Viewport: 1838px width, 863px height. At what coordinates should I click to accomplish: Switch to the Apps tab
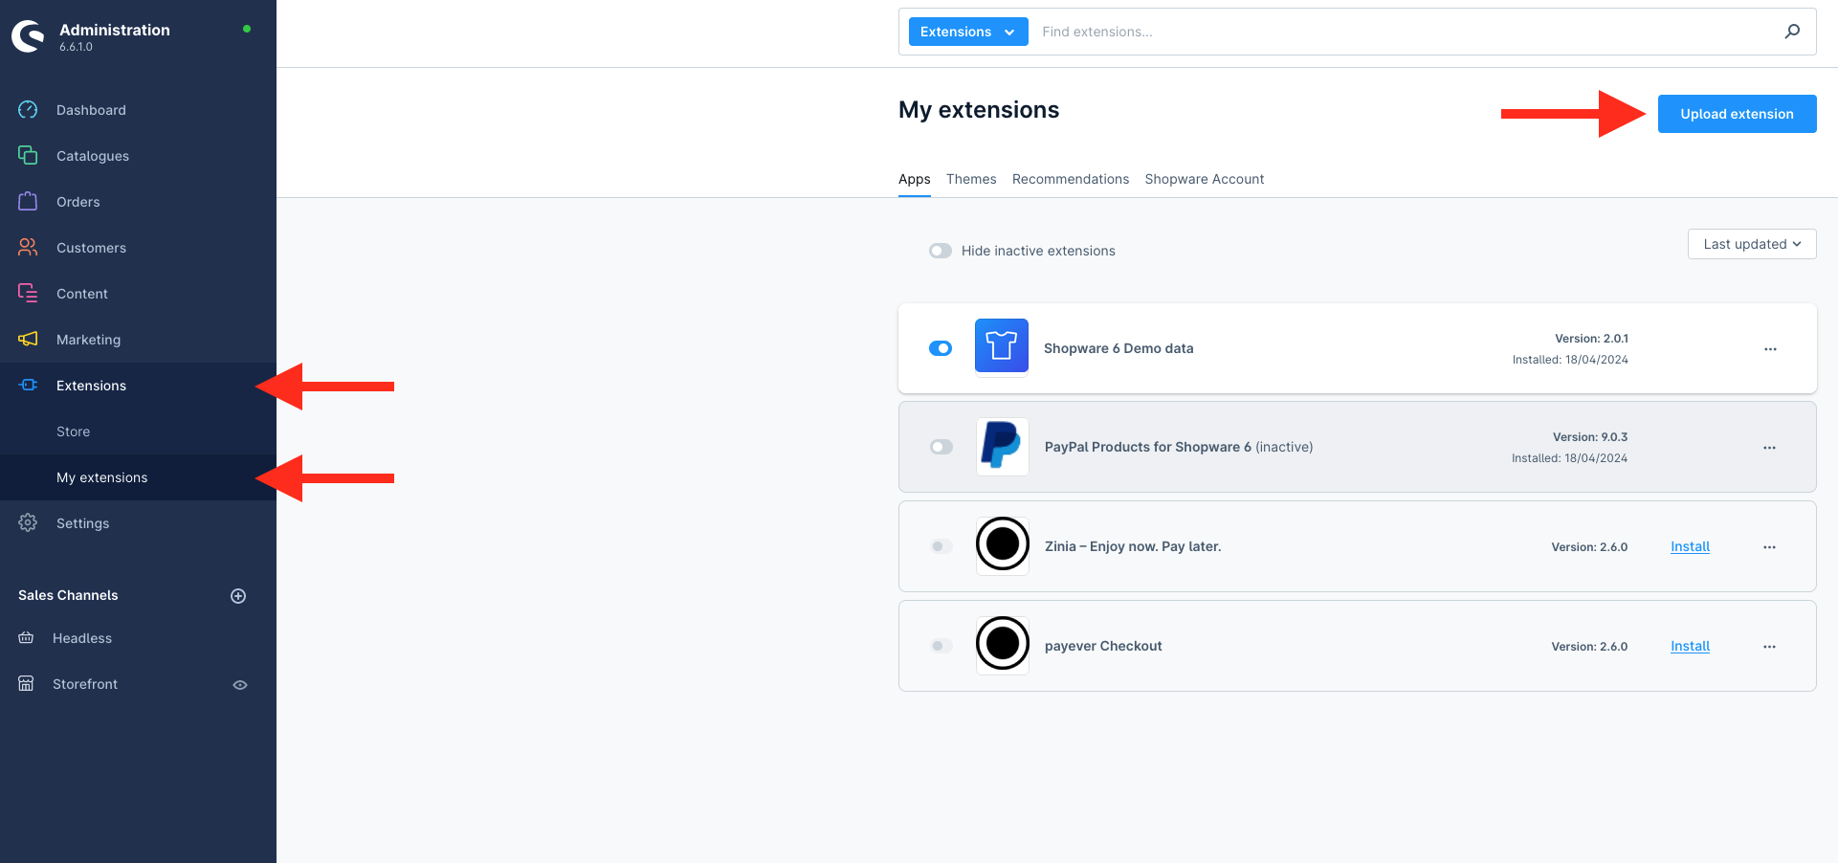(915, 179)
